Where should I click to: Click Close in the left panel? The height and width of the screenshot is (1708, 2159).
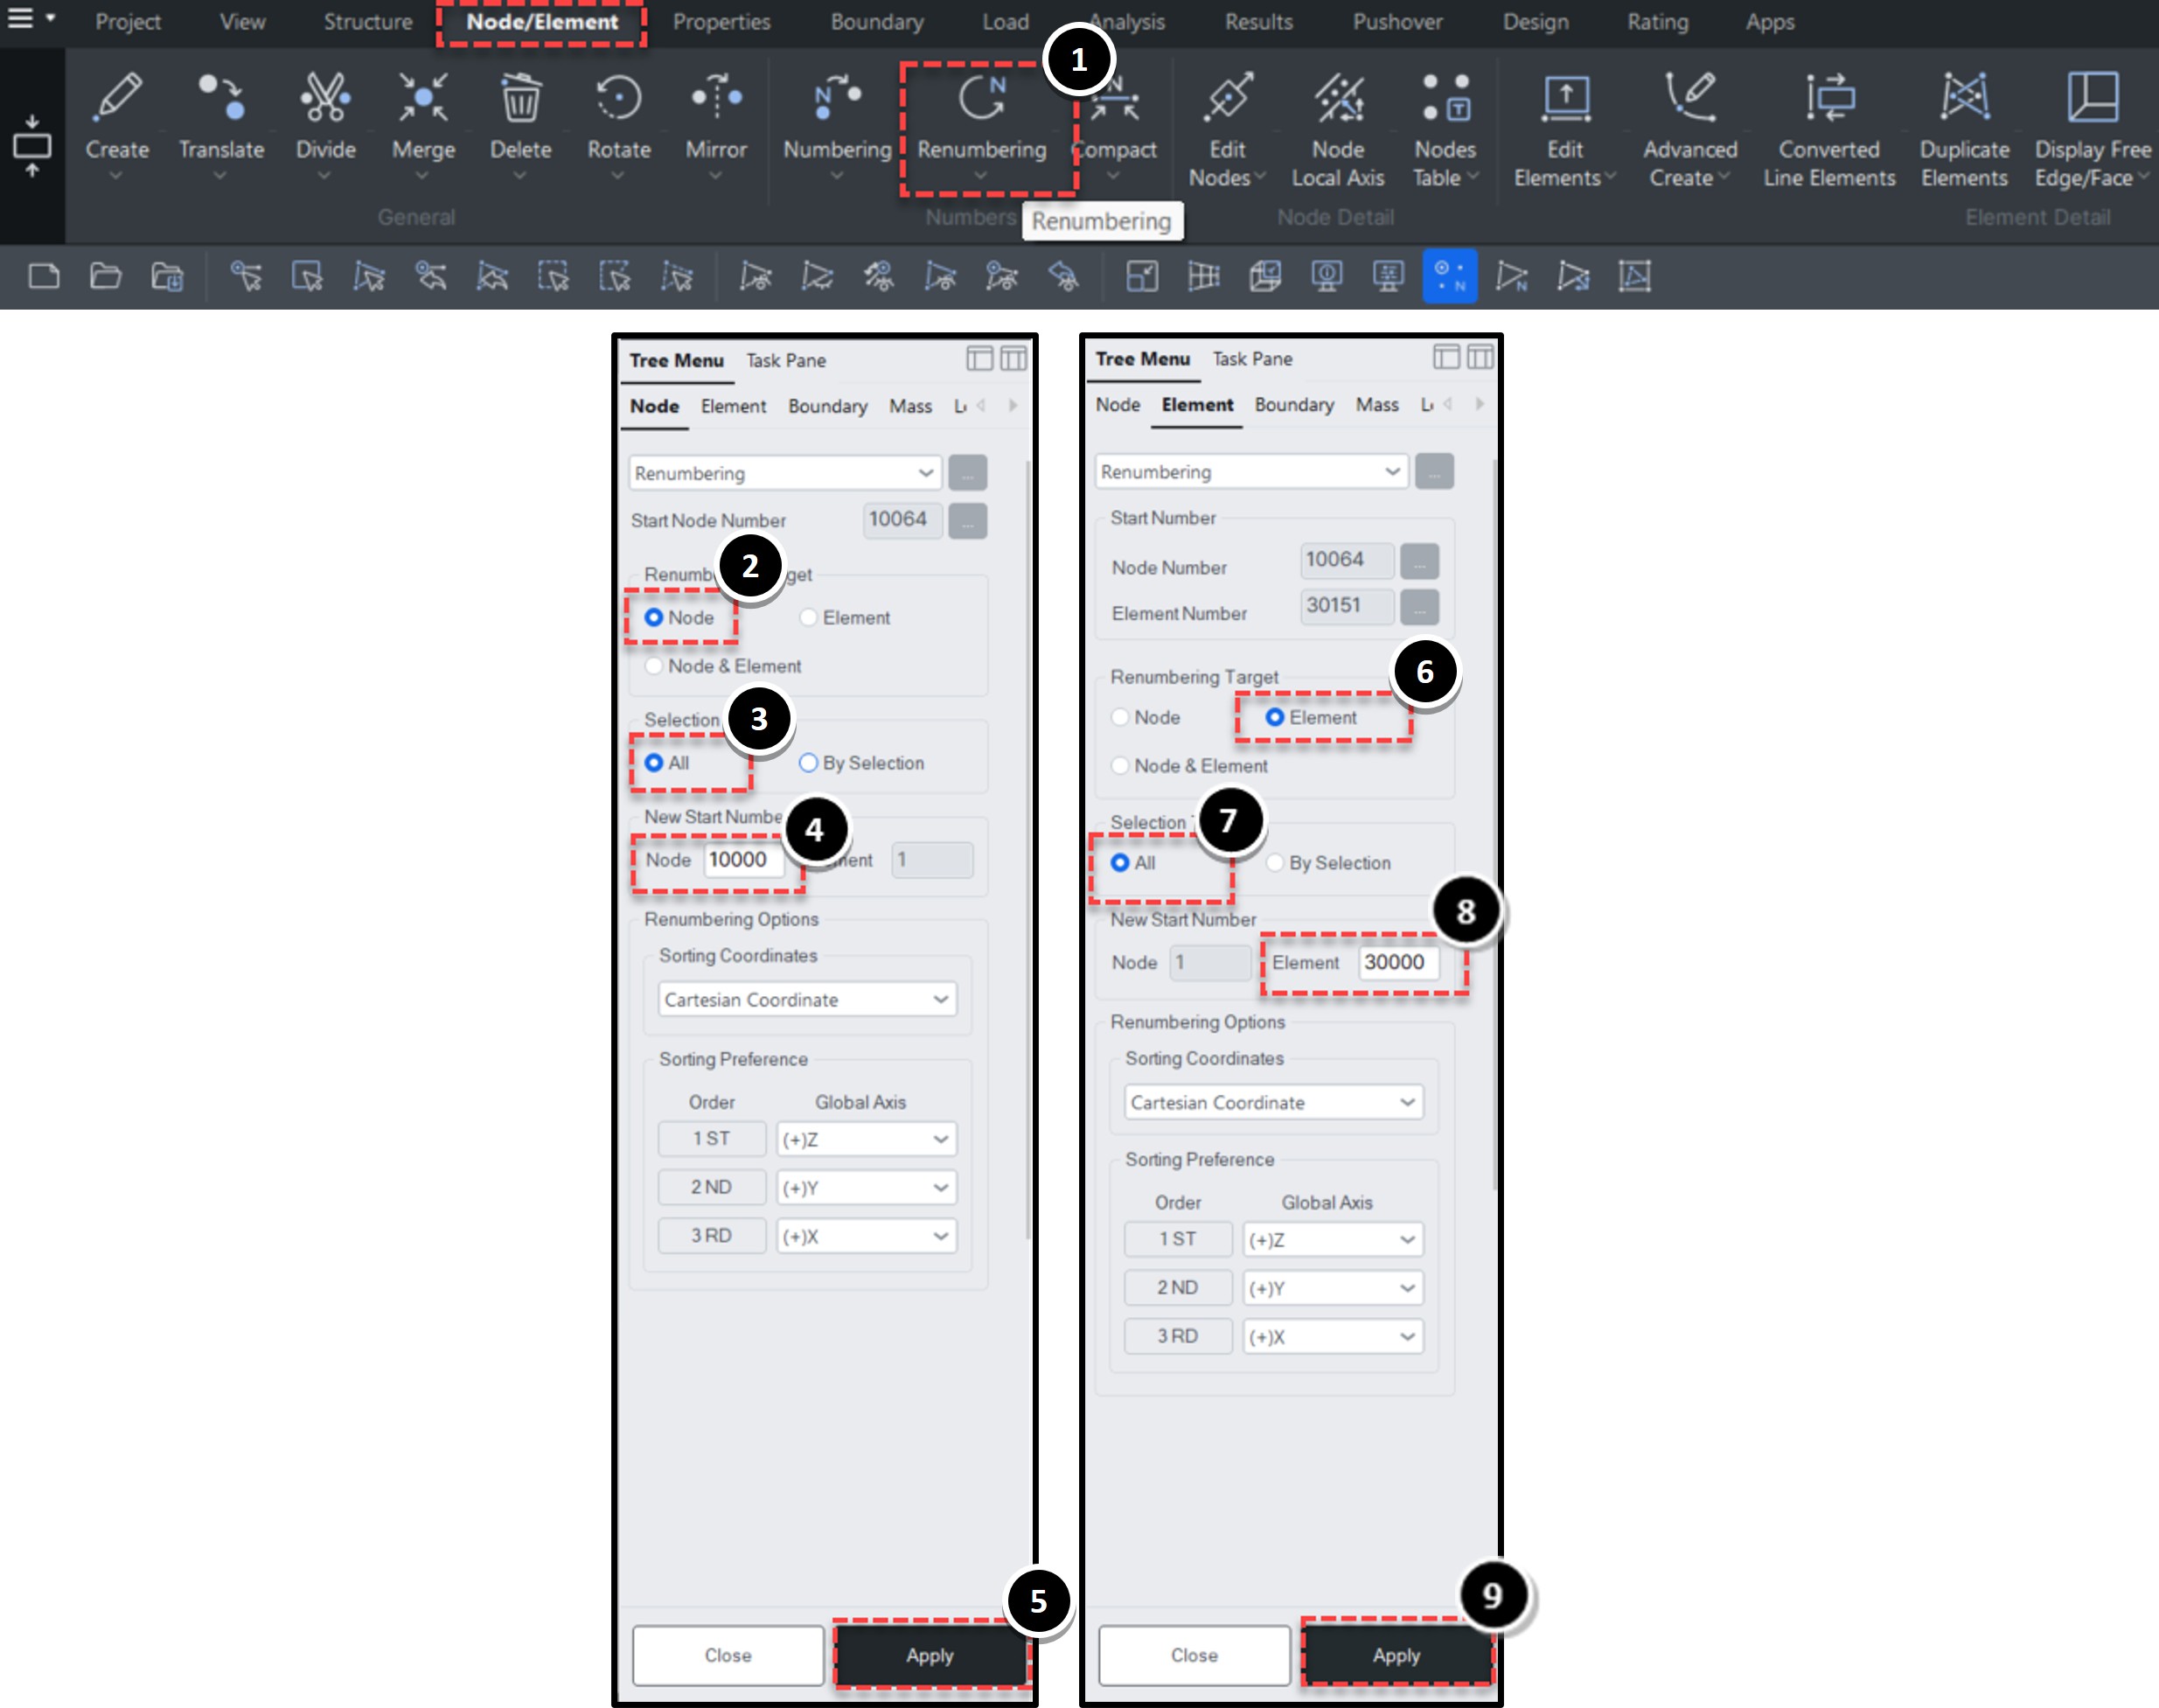coord(728,1655)
